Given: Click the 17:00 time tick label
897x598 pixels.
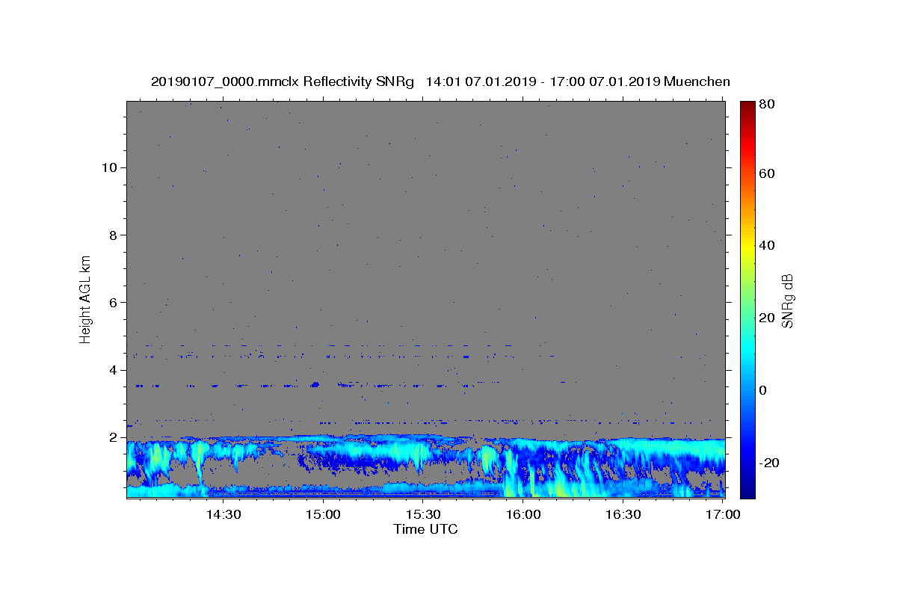Looking at the screenshot, I should (x=723, y=514).
